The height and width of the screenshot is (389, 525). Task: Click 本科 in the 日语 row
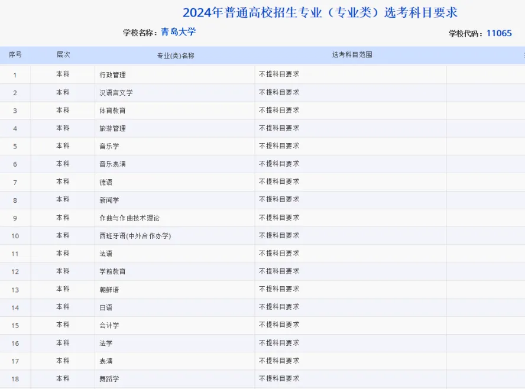[63, 307]
